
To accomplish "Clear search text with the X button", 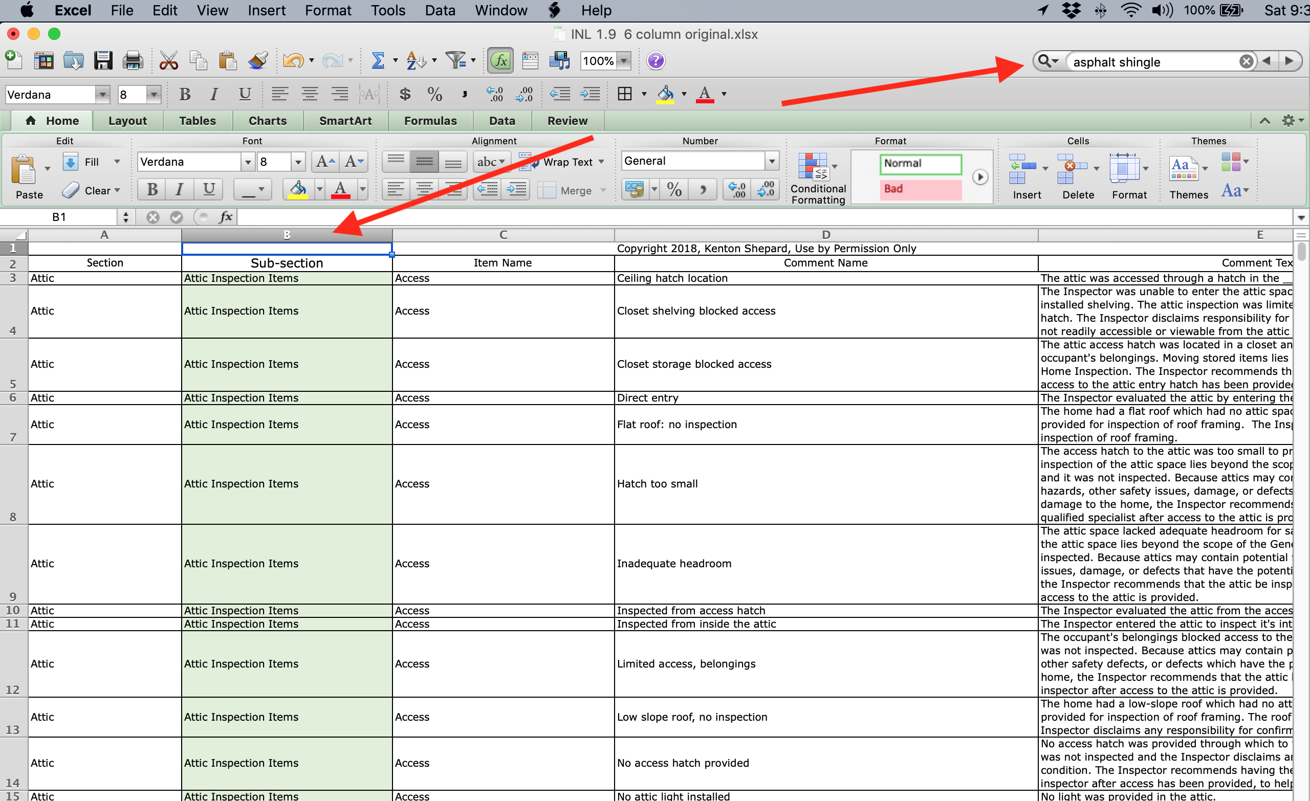I will coord(1246,62).
